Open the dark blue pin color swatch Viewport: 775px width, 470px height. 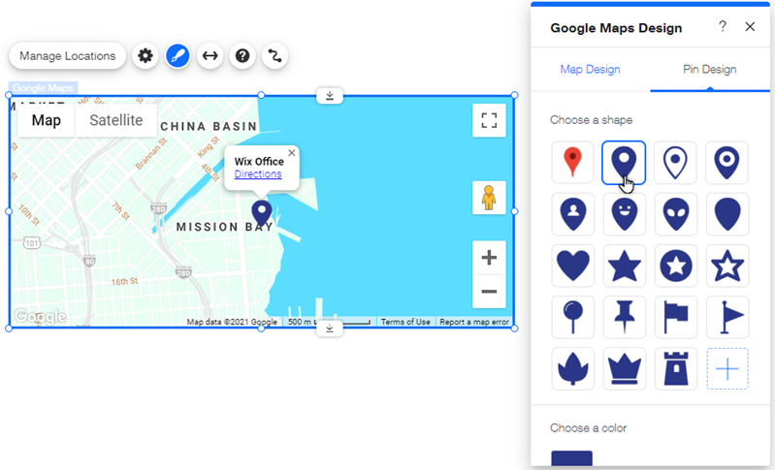pyautogui.click(x=572, y=457)
